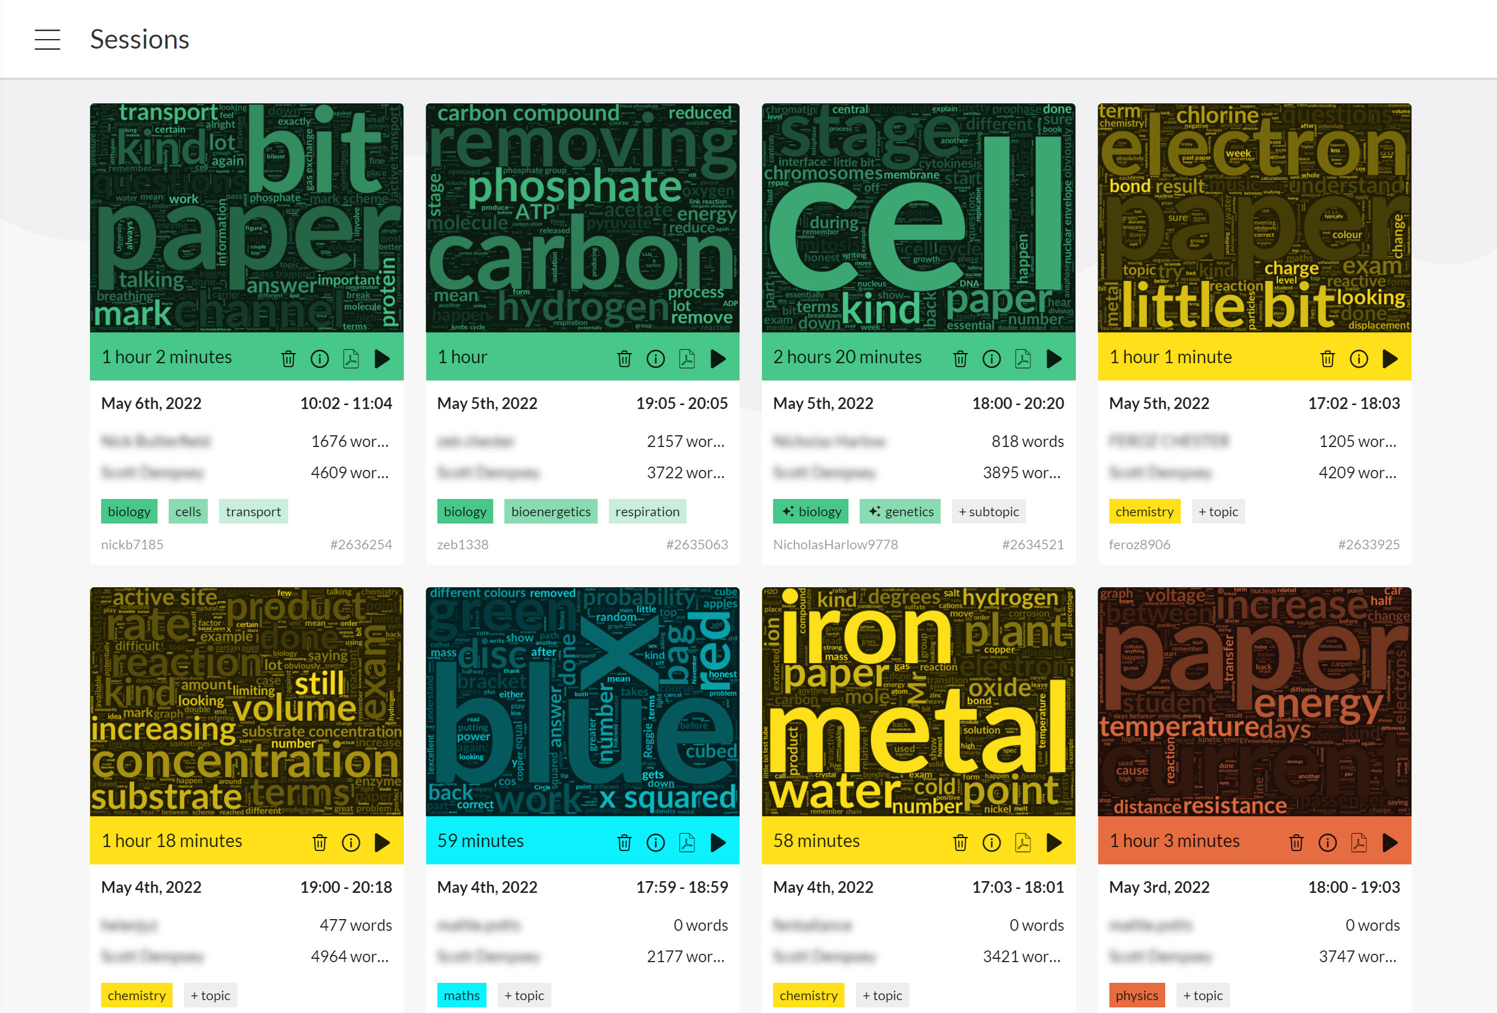Open the cell word cloud thumbnail
This screenshot has height=1013, width=1497.
pyautogui.click(x=918, y=218)
